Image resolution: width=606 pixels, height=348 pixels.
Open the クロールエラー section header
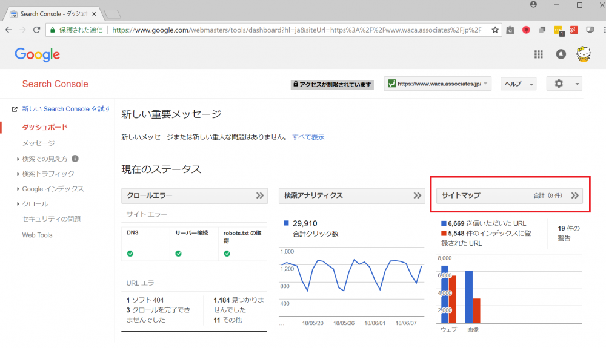tap(195, 195)
